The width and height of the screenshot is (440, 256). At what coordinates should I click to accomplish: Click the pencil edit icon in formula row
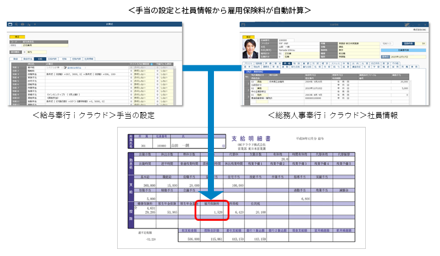65,66
